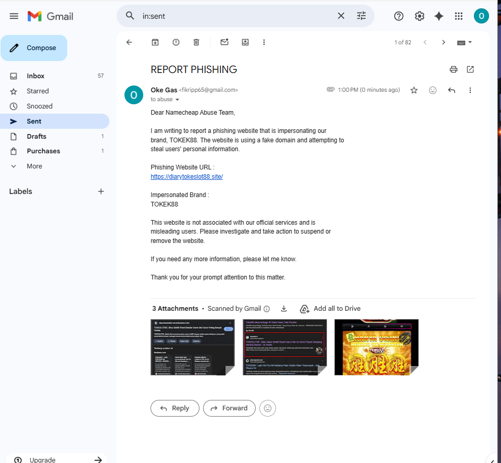
Task: Reply using the header arrow icon
Action: [451, 90]
